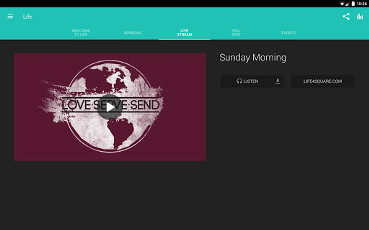Open the Sermons tab
Image resolution: width=369 pixels, height=230 pixels.
(133, 33)
